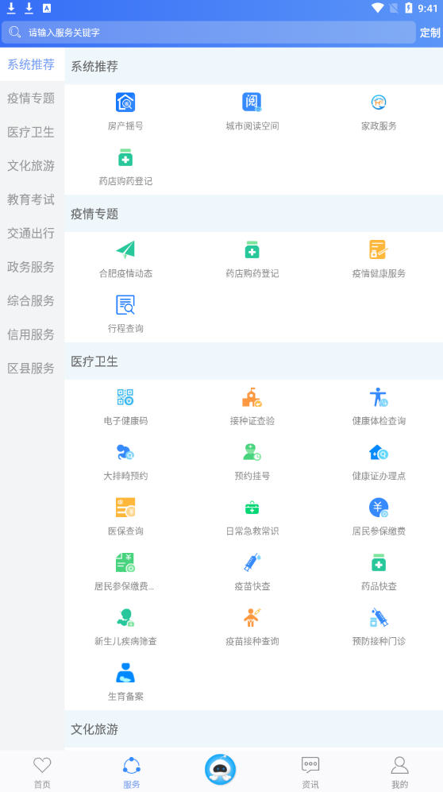Viewport: 443px width, 792px height.
Task: Open 行程查询 icon
Action: click(125, 305)
